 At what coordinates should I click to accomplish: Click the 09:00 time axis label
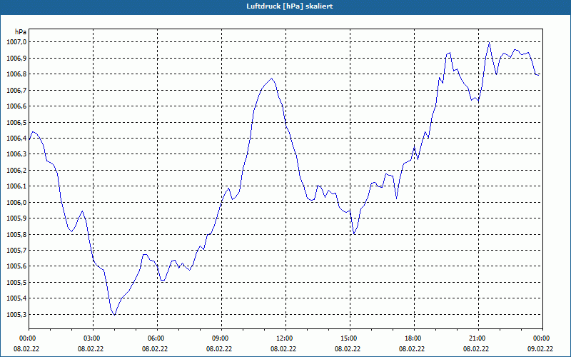click(221, 338)
